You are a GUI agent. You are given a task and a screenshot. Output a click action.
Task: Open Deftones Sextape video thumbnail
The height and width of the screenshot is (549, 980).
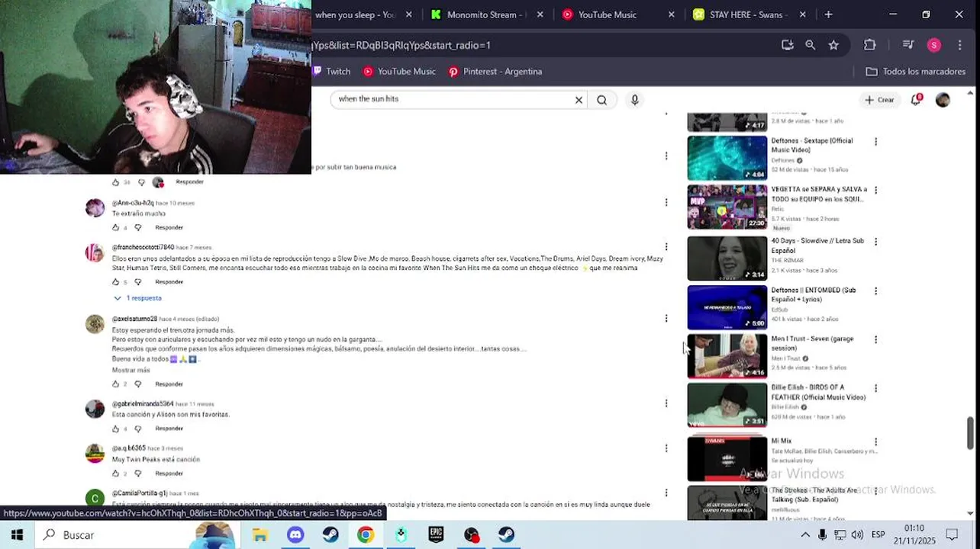(727, 158)
